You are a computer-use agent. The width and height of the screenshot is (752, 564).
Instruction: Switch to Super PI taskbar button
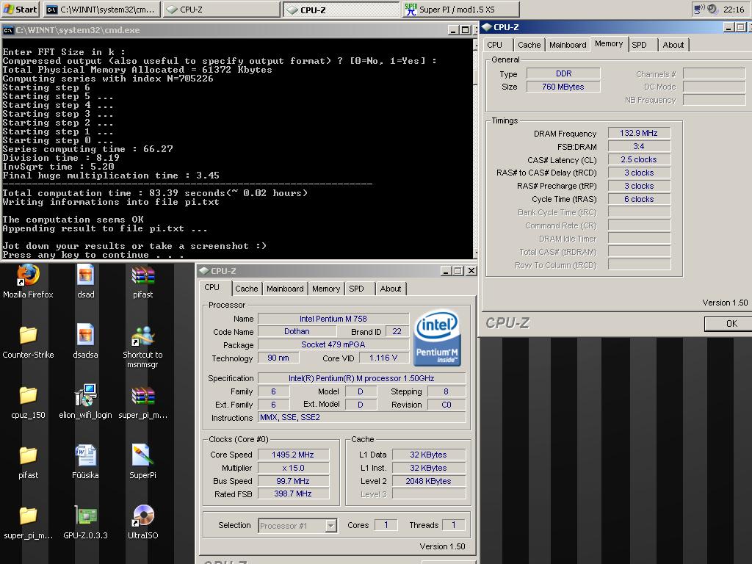tap(461, 10)
